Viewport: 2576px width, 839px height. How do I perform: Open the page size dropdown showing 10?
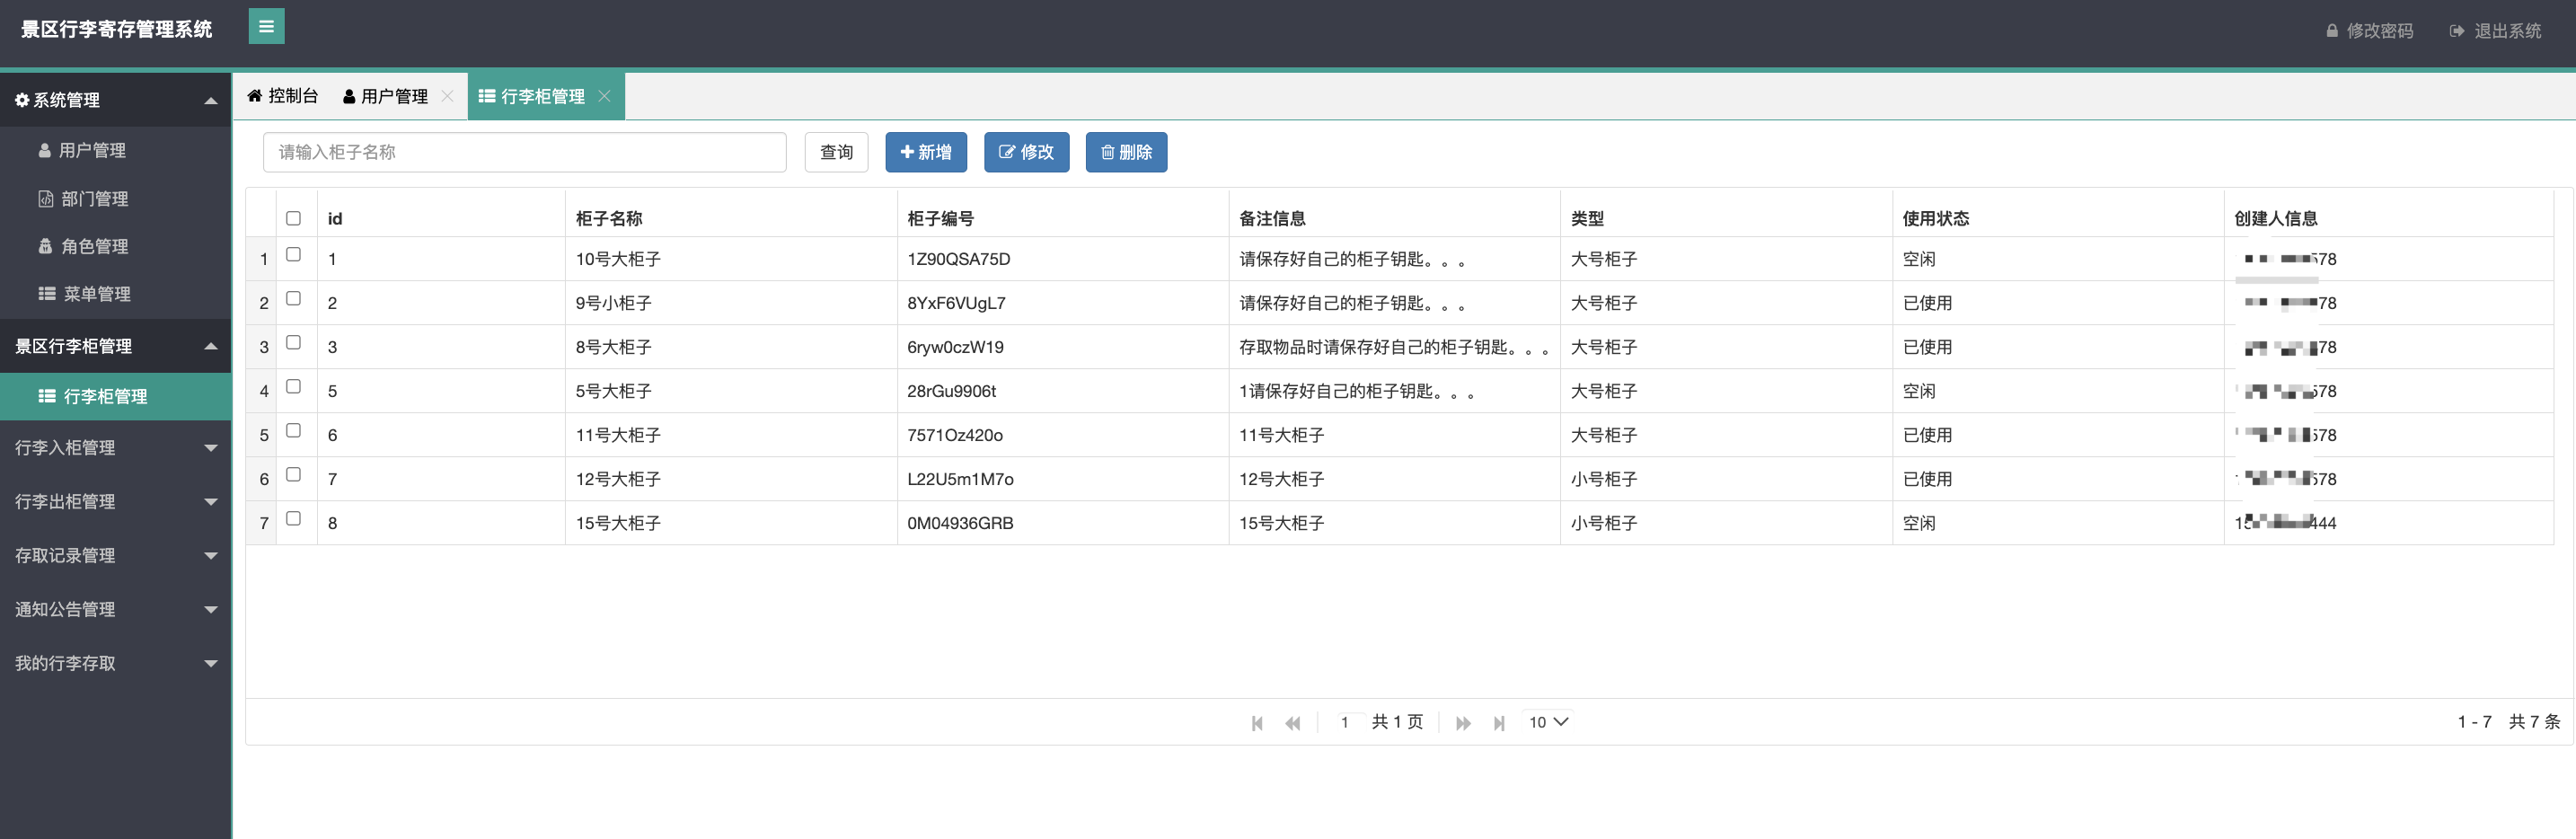point(1548,722)
